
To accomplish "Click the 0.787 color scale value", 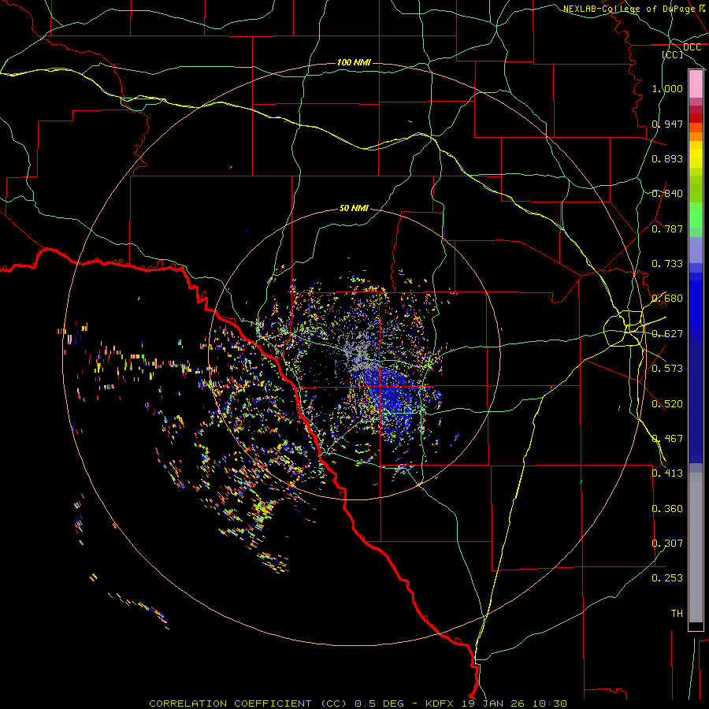I will tap(667, 228).
